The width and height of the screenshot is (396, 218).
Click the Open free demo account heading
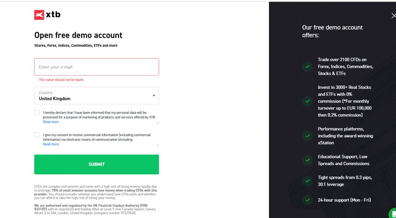(x=78, y=35)
